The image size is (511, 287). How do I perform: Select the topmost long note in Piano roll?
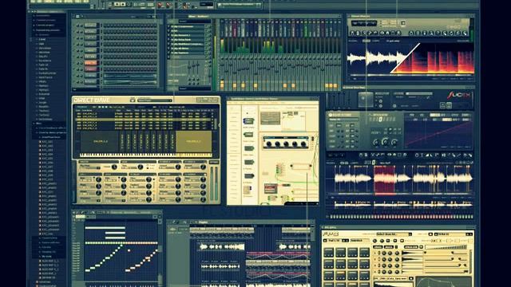(105, 228)
